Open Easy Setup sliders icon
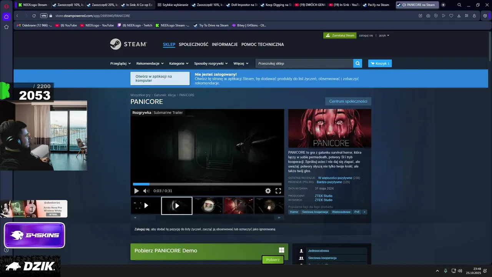The height and width of the screenshot is (277, 492). [x=467, y=16]
